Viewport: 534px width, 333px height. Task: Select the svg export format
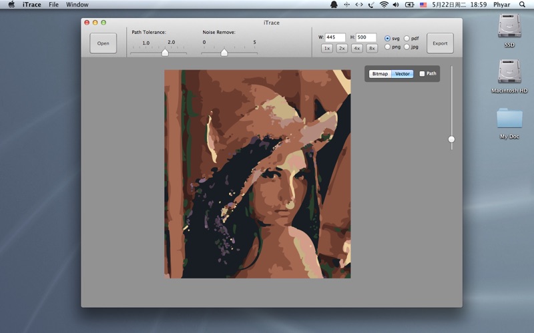tap(387, 39)
